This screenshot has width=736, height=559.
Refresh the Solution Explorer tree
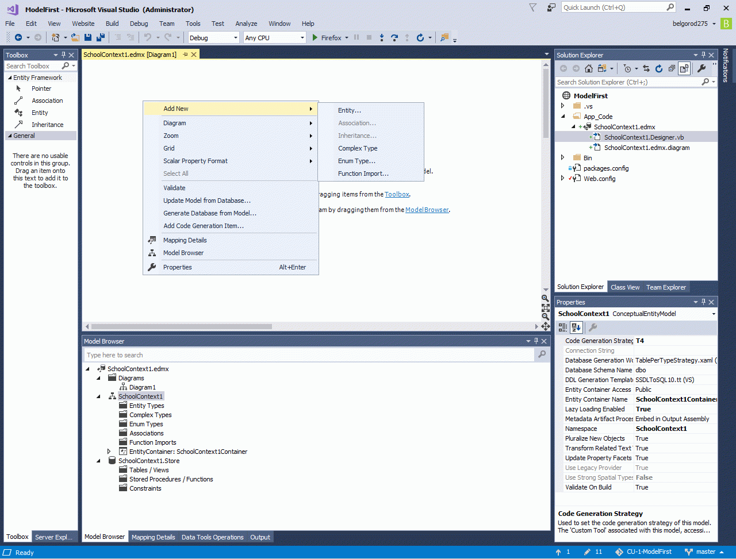click(x=659, y=68)
